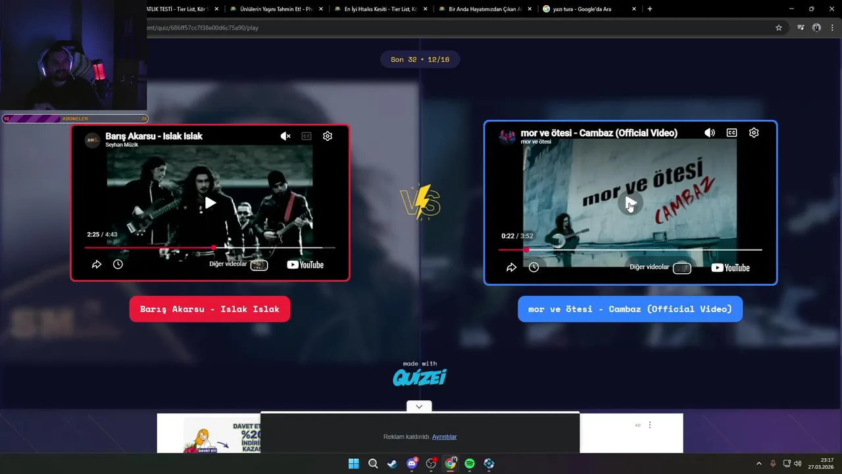This screenshot has width=842, height=474.
Task: Open volume control in system tray
Action: coord(798,463)
